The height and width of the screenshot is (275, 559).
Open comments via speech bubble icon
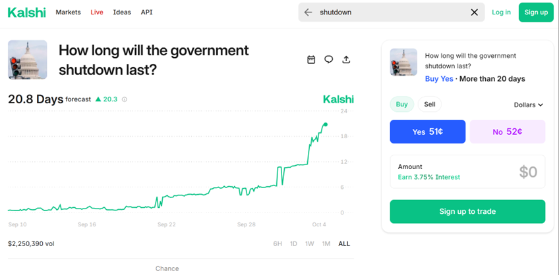pos(328,60)
